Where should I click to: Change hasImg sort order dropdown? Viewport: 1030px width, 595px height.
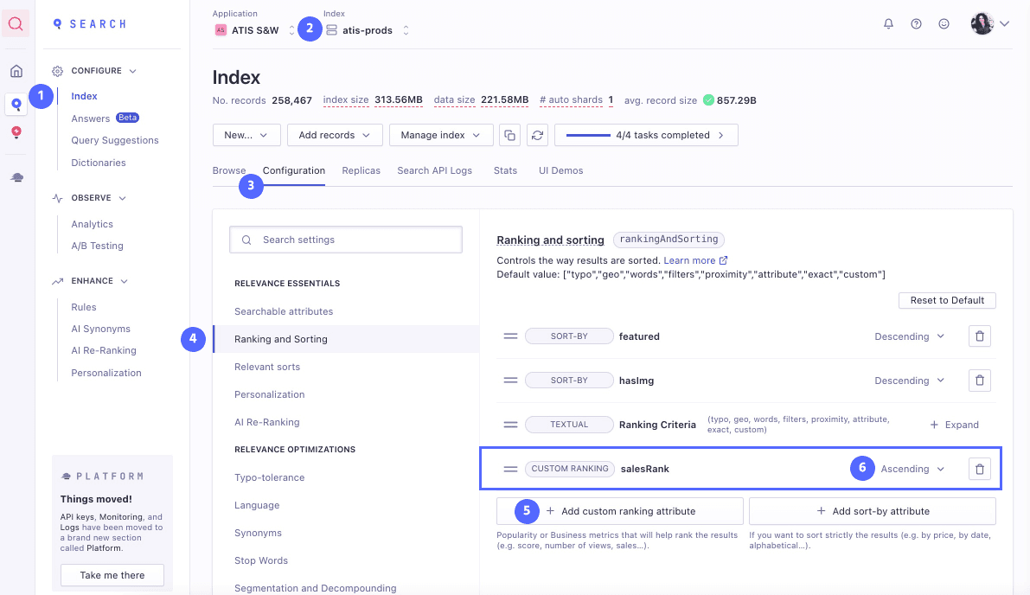[x=910, y=381]
